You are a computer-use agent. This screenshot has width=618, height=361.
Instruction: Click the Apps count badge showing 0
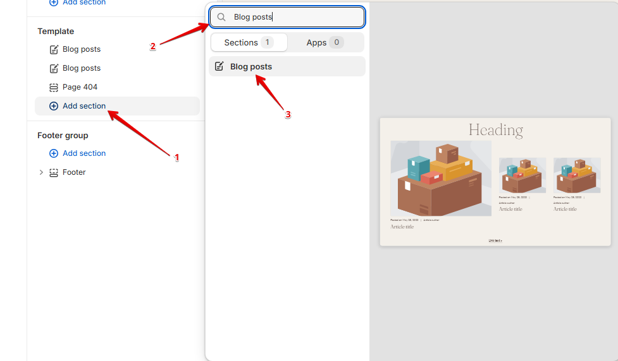pos(337,42)
